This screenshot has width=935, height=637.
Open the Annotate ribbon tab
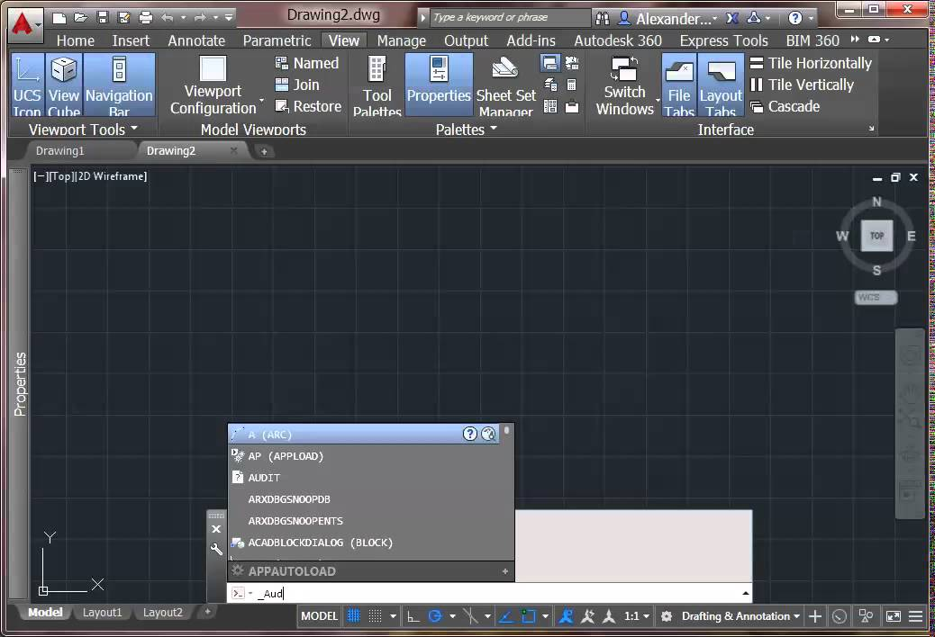(x=196, y=40)
